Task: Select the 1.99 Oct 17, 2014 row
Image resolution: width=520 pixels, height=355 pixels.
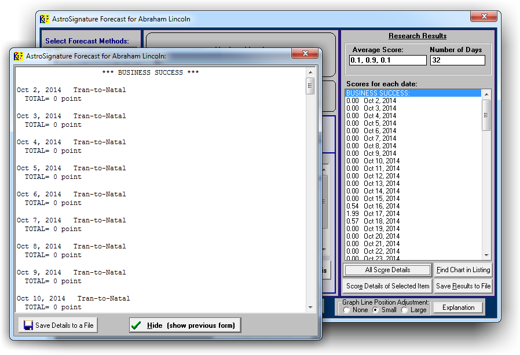Action: tap(413, 213)
